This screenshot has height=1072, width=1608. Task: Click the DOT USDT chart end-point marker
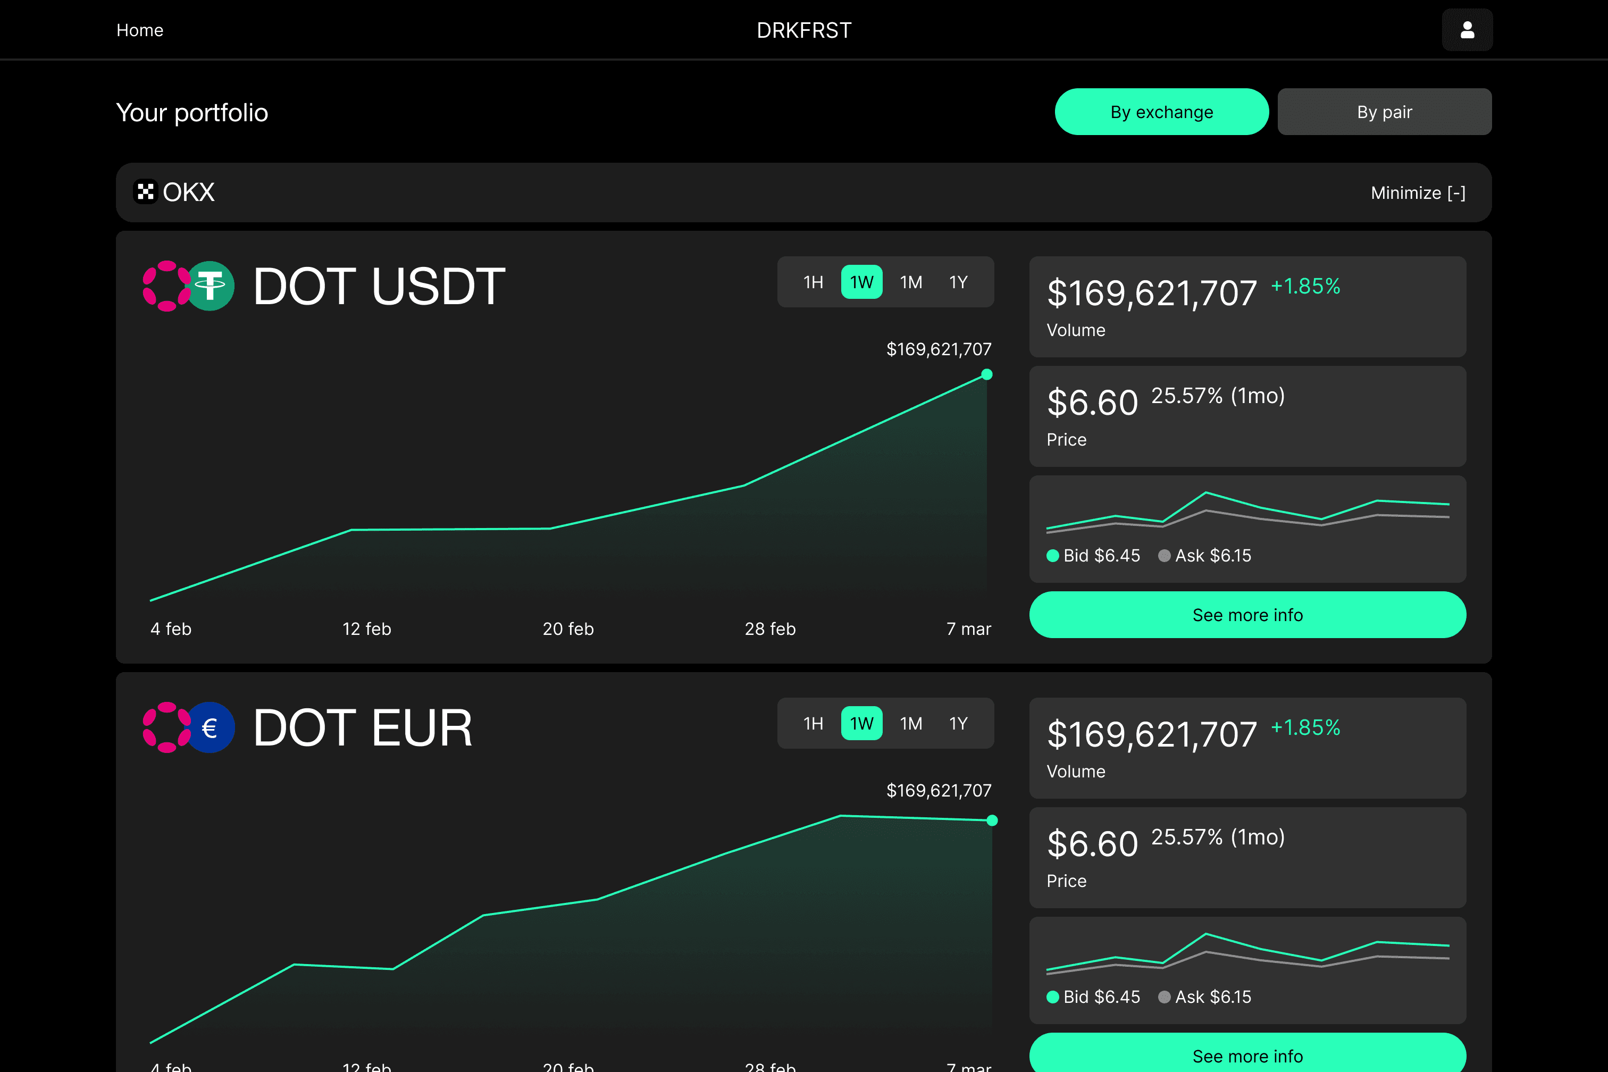coord(986,375)
